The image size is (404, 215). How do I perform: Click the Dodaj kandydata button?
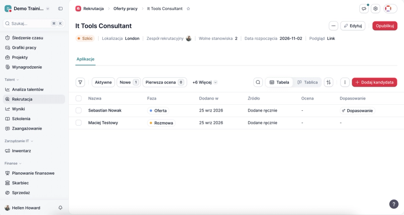pos(375,83)
